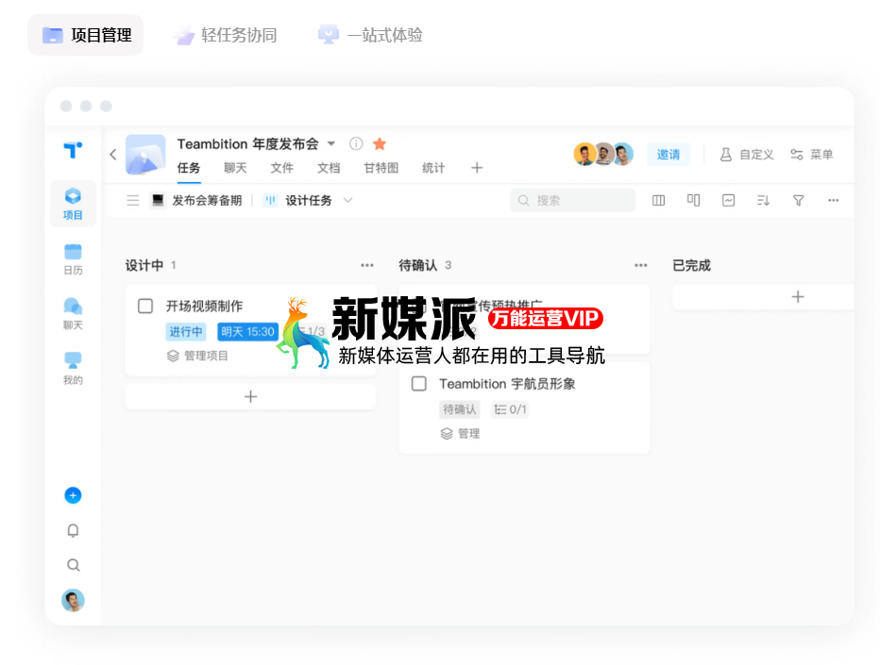Viewport: 880px width, 665px height.
Task: Switch to 项目管理 top tab
Action: click(86, 35)
